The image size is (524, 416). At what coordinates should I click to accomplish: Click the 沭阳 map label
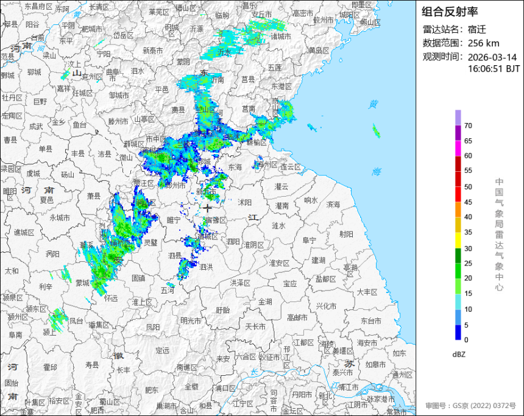tap(244, 202)
